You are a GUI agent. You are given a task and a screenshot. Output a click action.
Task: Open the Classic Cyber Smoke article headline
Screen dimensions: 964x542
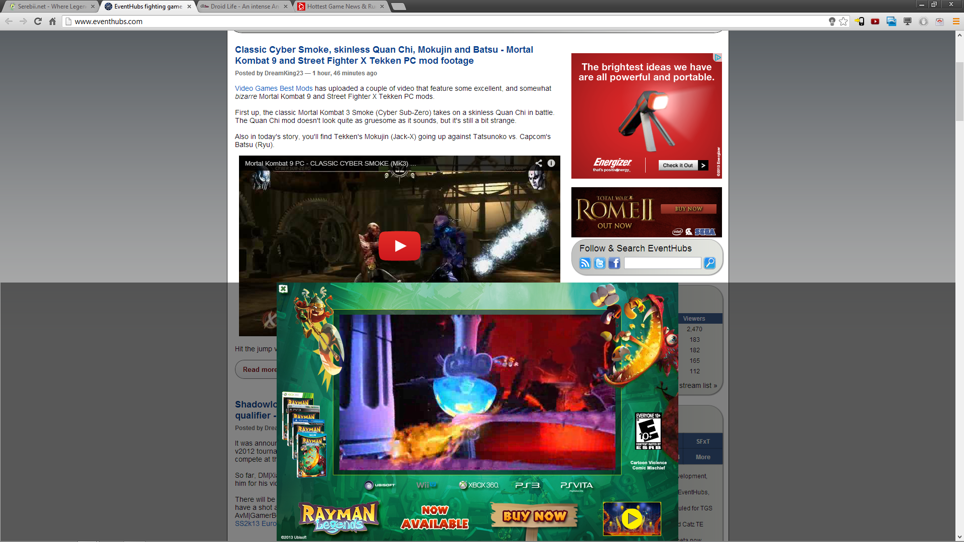pos(384,55)
